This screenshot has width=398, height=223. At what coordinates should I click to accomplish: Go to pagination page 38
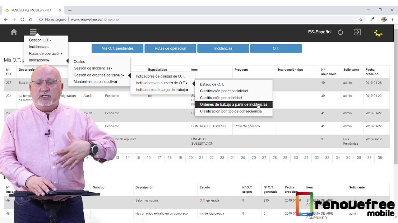(380, 158)
